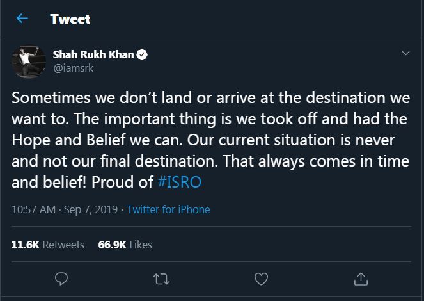Click the Tweet header title
The height and width of the screenshot is (301, 424).
tap(70, 19)
